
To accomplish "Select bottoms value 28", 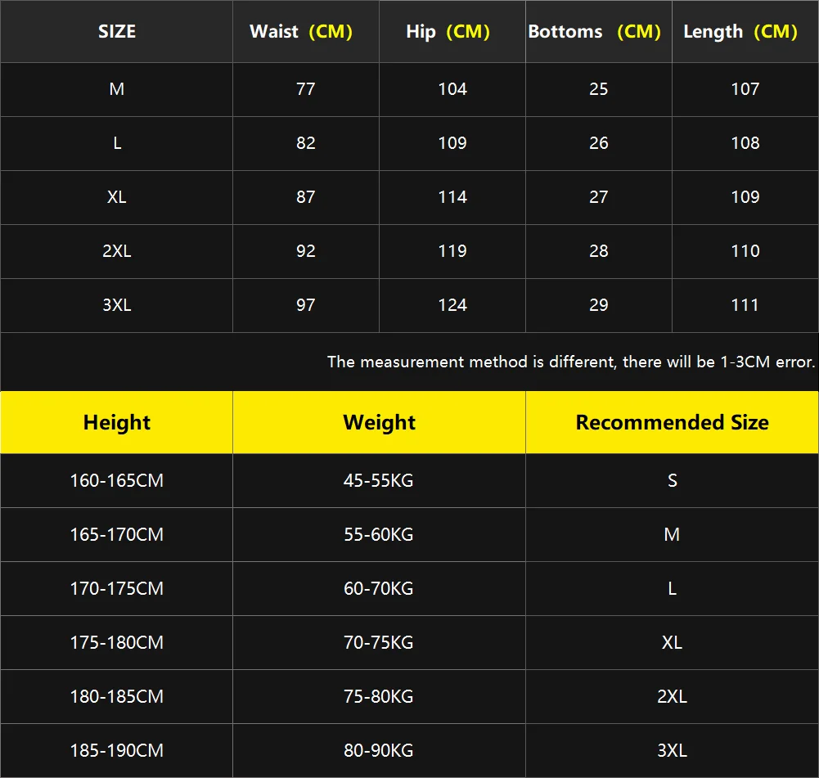I will pyautogui.click(x=599, y=251).
